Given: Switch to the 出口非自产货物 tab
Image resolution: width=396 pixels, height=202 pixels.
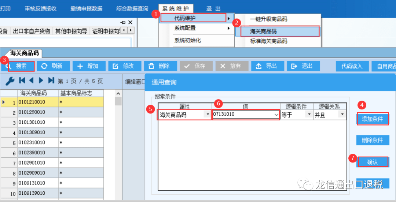Looking at the screenshot, I should tap(32, 31).
